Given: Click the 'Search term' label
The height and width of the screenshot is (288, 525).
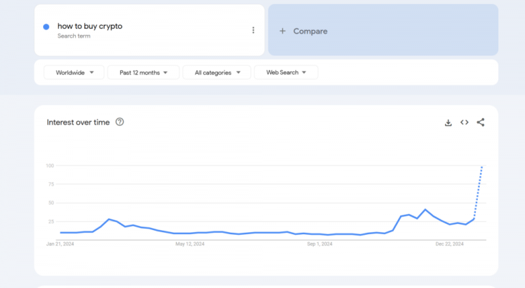Looking at the screenshot, I should tap(74, 36).
